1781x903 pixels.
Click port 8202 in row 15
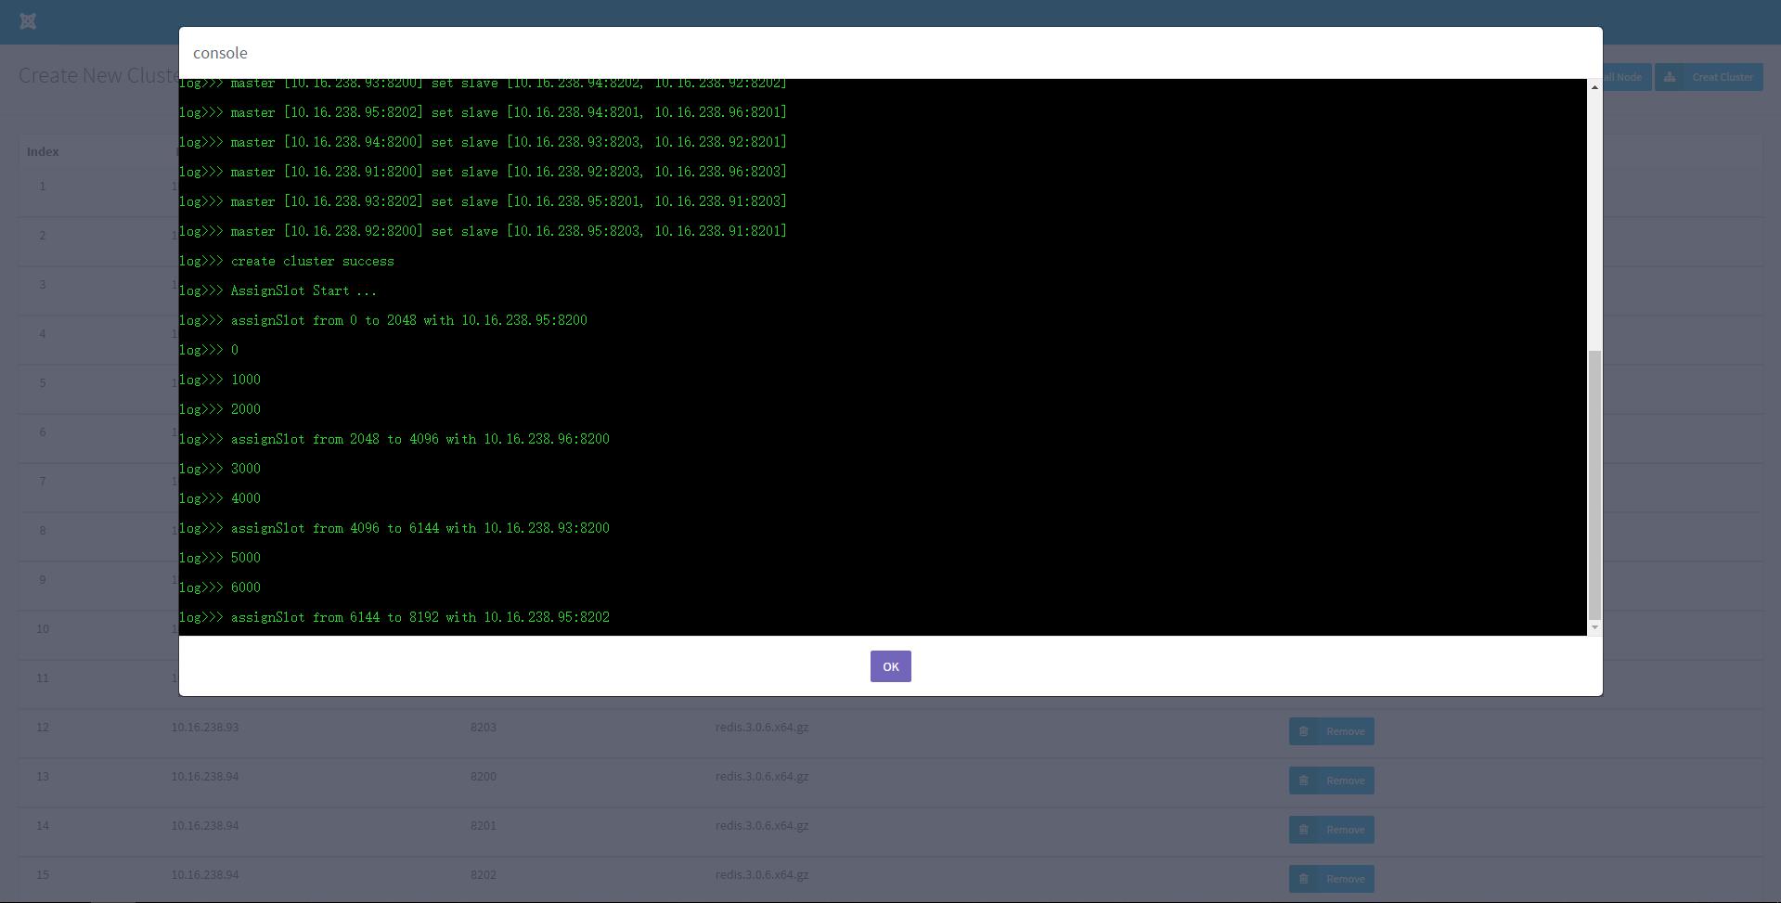pos(484,875)
